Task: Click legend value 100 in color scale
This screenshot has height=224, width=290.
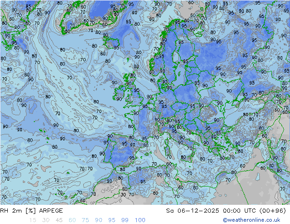Action: [x=140, y=220]
